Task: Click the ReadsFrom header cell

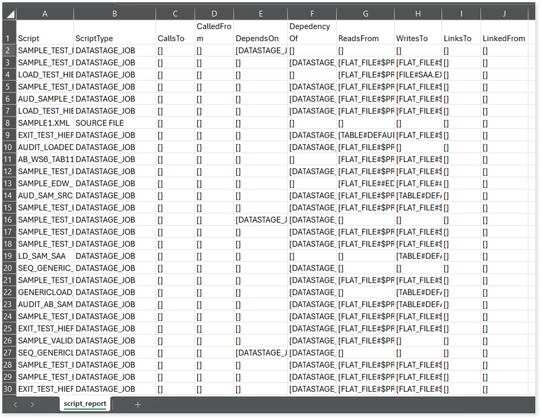Action: point(365,38)
